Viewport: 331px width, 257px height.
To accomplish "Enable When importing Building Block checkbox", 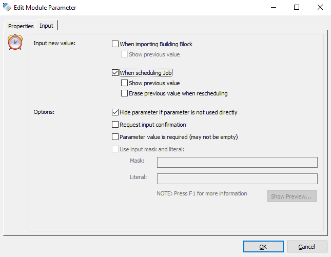I will tap(115, 44).
